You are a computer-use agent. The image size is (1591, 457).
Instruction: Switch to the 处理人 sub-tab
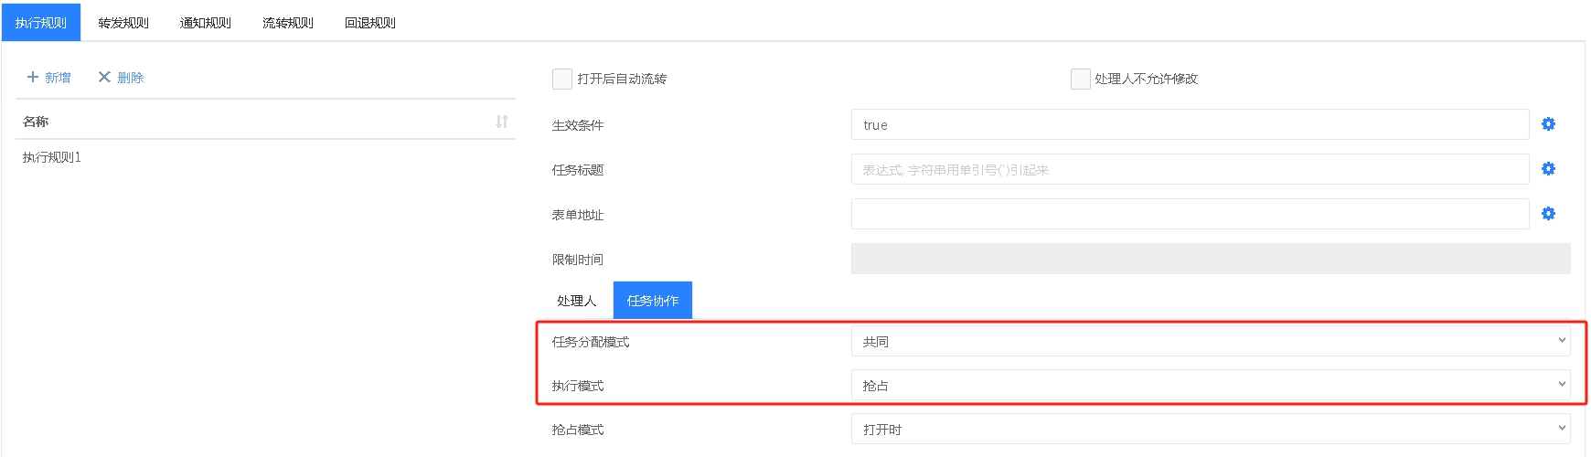(x=576, y=301)
